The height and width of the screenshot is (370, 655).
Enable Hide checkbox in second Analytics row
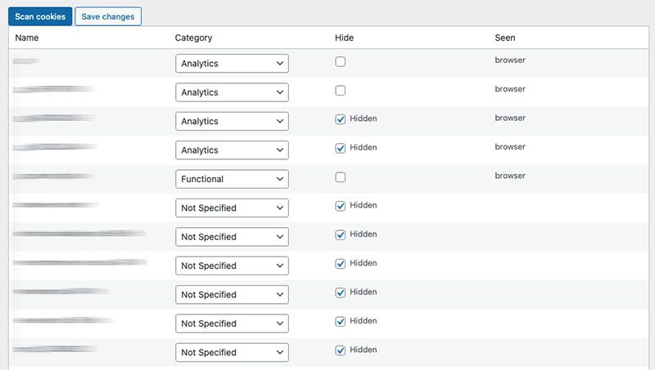point(341,91)
